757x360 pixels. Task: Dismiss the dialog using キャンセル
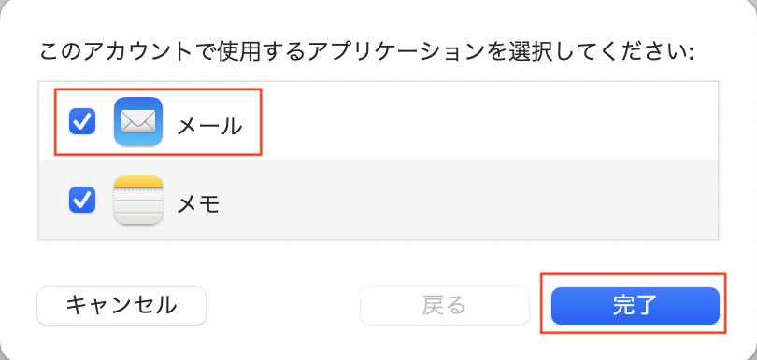click(121, 306)
